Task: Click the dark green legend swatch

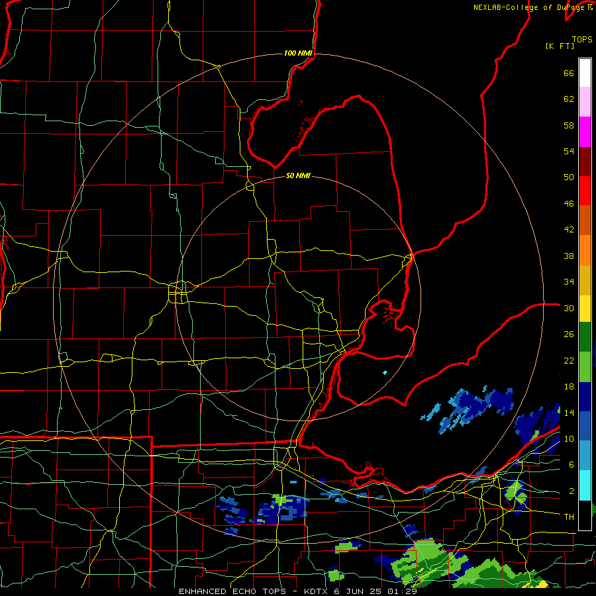Action: coord(585,337)
